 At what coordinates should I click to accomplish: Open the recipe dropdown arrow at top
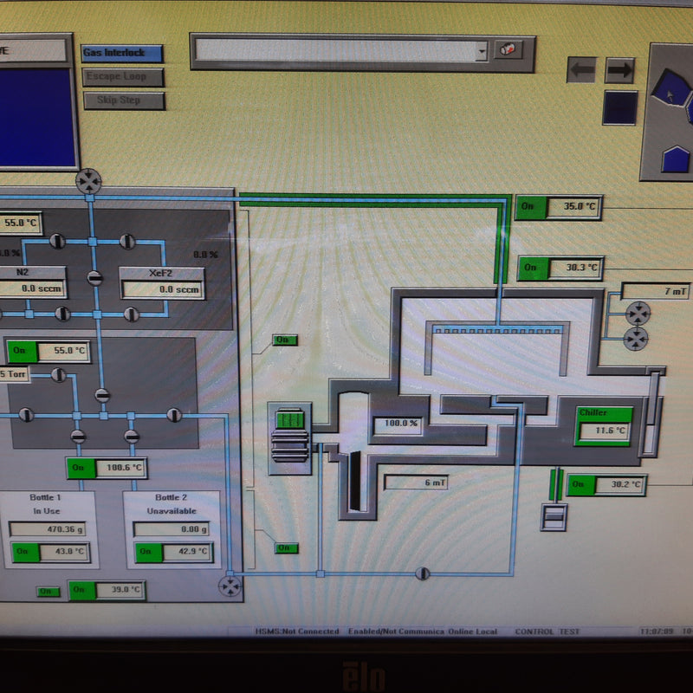[483, 52]
